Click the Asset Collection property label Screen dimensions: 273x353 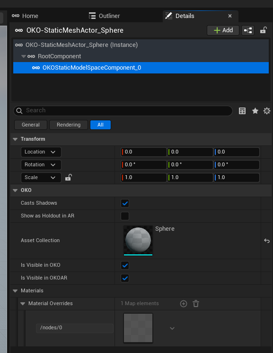[40, 240]
